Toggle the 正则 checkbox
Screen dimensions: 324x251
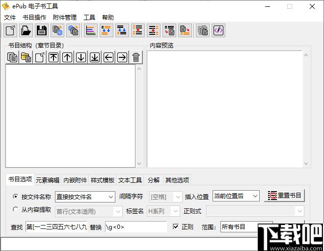(176, 227)
